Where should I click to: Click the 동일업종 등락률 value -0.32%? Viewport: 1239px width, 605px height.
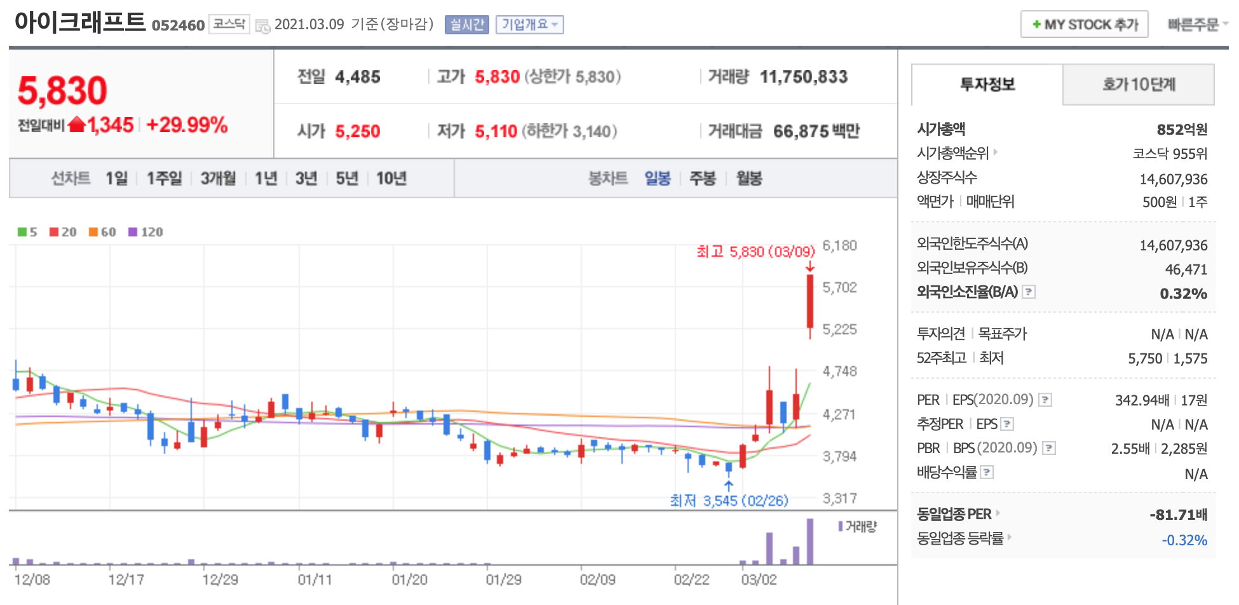tap(1184, 540)
